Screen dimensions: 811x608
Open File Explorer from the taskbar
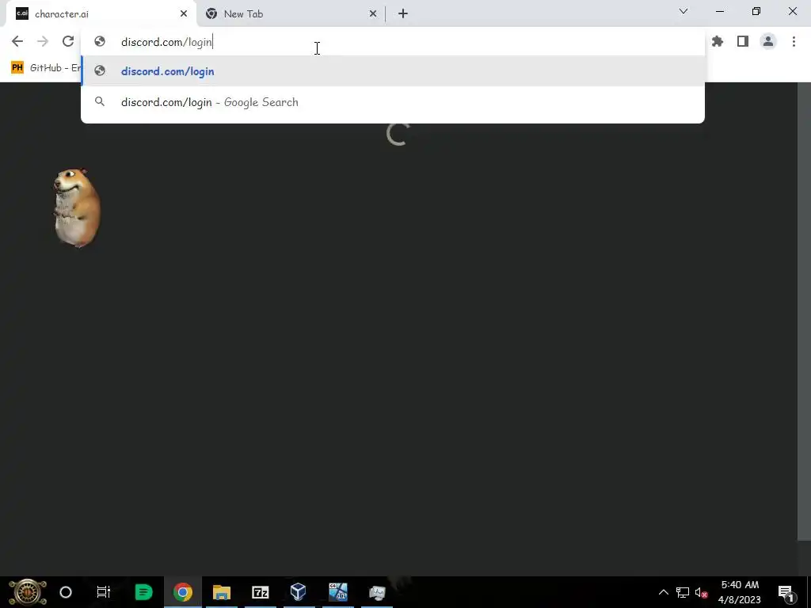pyautogui.click(x=222, y=592)
